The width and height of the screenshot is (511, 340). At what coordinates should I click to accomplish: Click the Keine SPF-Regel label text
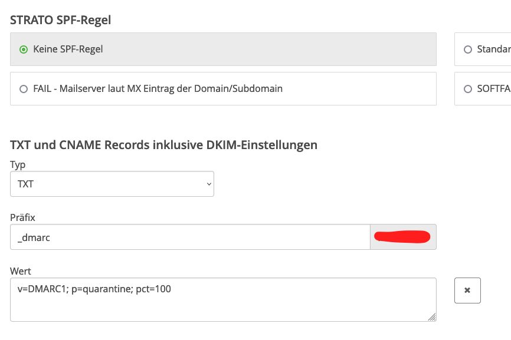(x=68, y=49)
